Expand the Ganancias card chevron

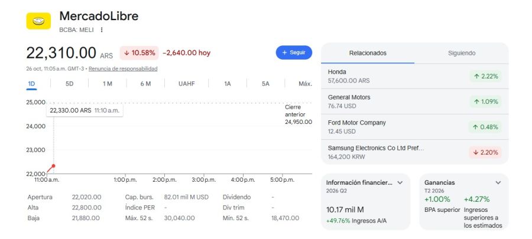point(498,182)
